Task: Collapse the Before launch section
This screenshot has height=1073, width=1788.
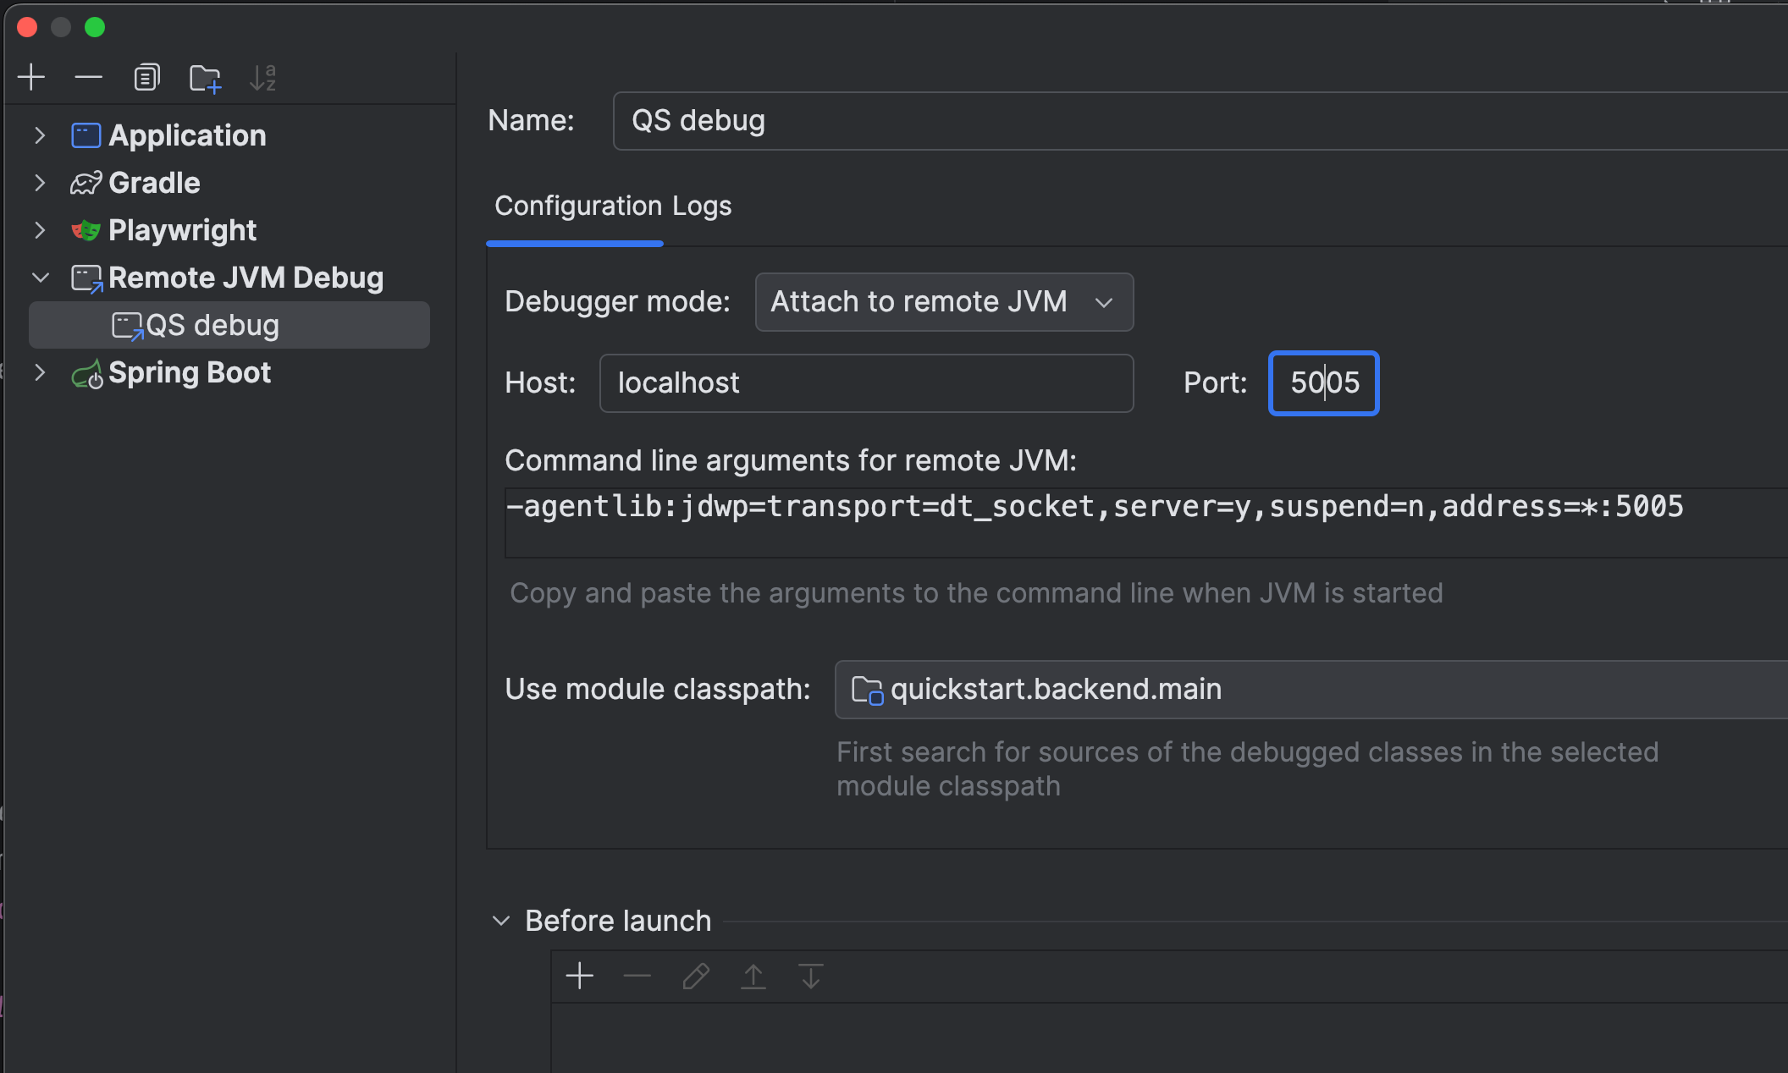Action: 500,921
